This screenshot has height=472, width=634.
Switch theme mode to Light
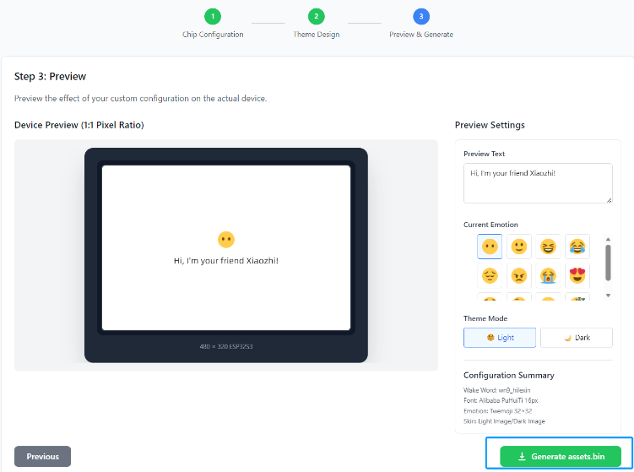[x=500, y=338]
